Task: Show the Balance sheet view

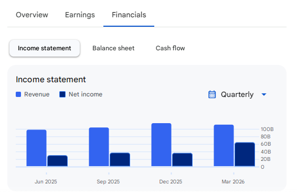Action: (113, 48)
